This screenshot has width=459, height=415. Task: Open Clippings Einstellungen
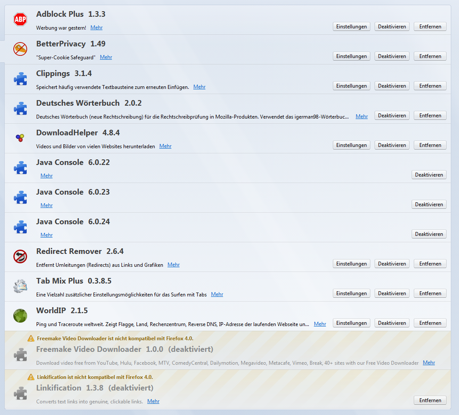tap(351, 86)
